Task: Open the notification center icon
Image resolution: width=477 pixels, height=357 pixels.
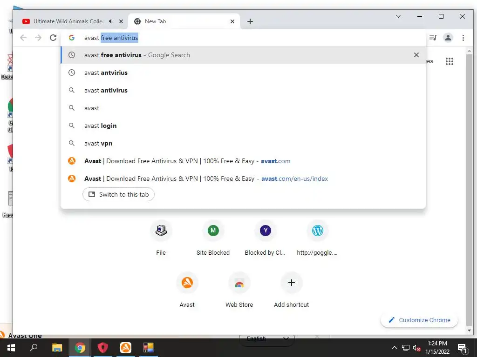Action: (463, 348)
